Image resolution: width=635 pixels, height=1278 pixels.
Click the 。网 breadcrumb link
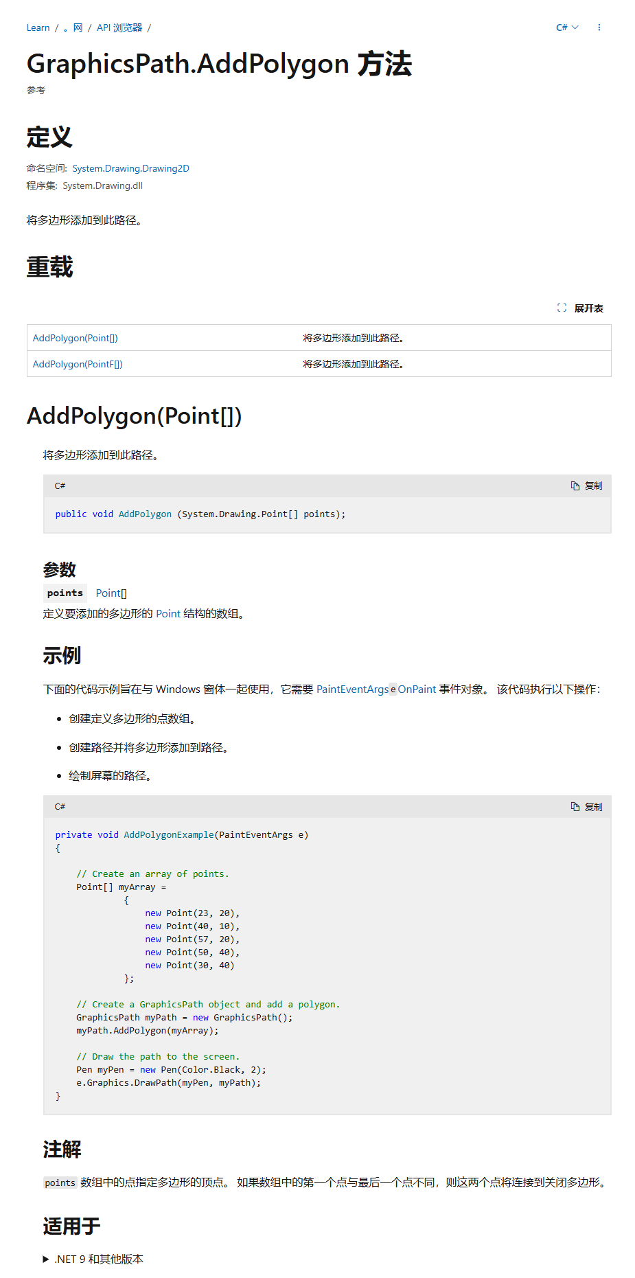[x=73, y=28]
